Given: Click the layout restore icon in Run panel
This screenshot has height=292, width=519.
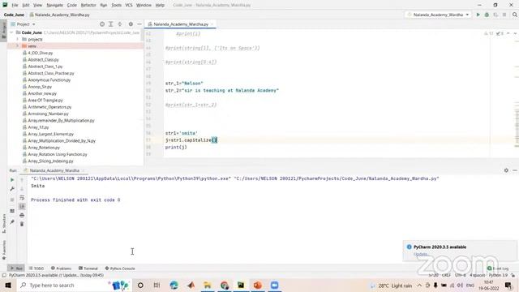Looking at the screenshot, I should point(12,211).
